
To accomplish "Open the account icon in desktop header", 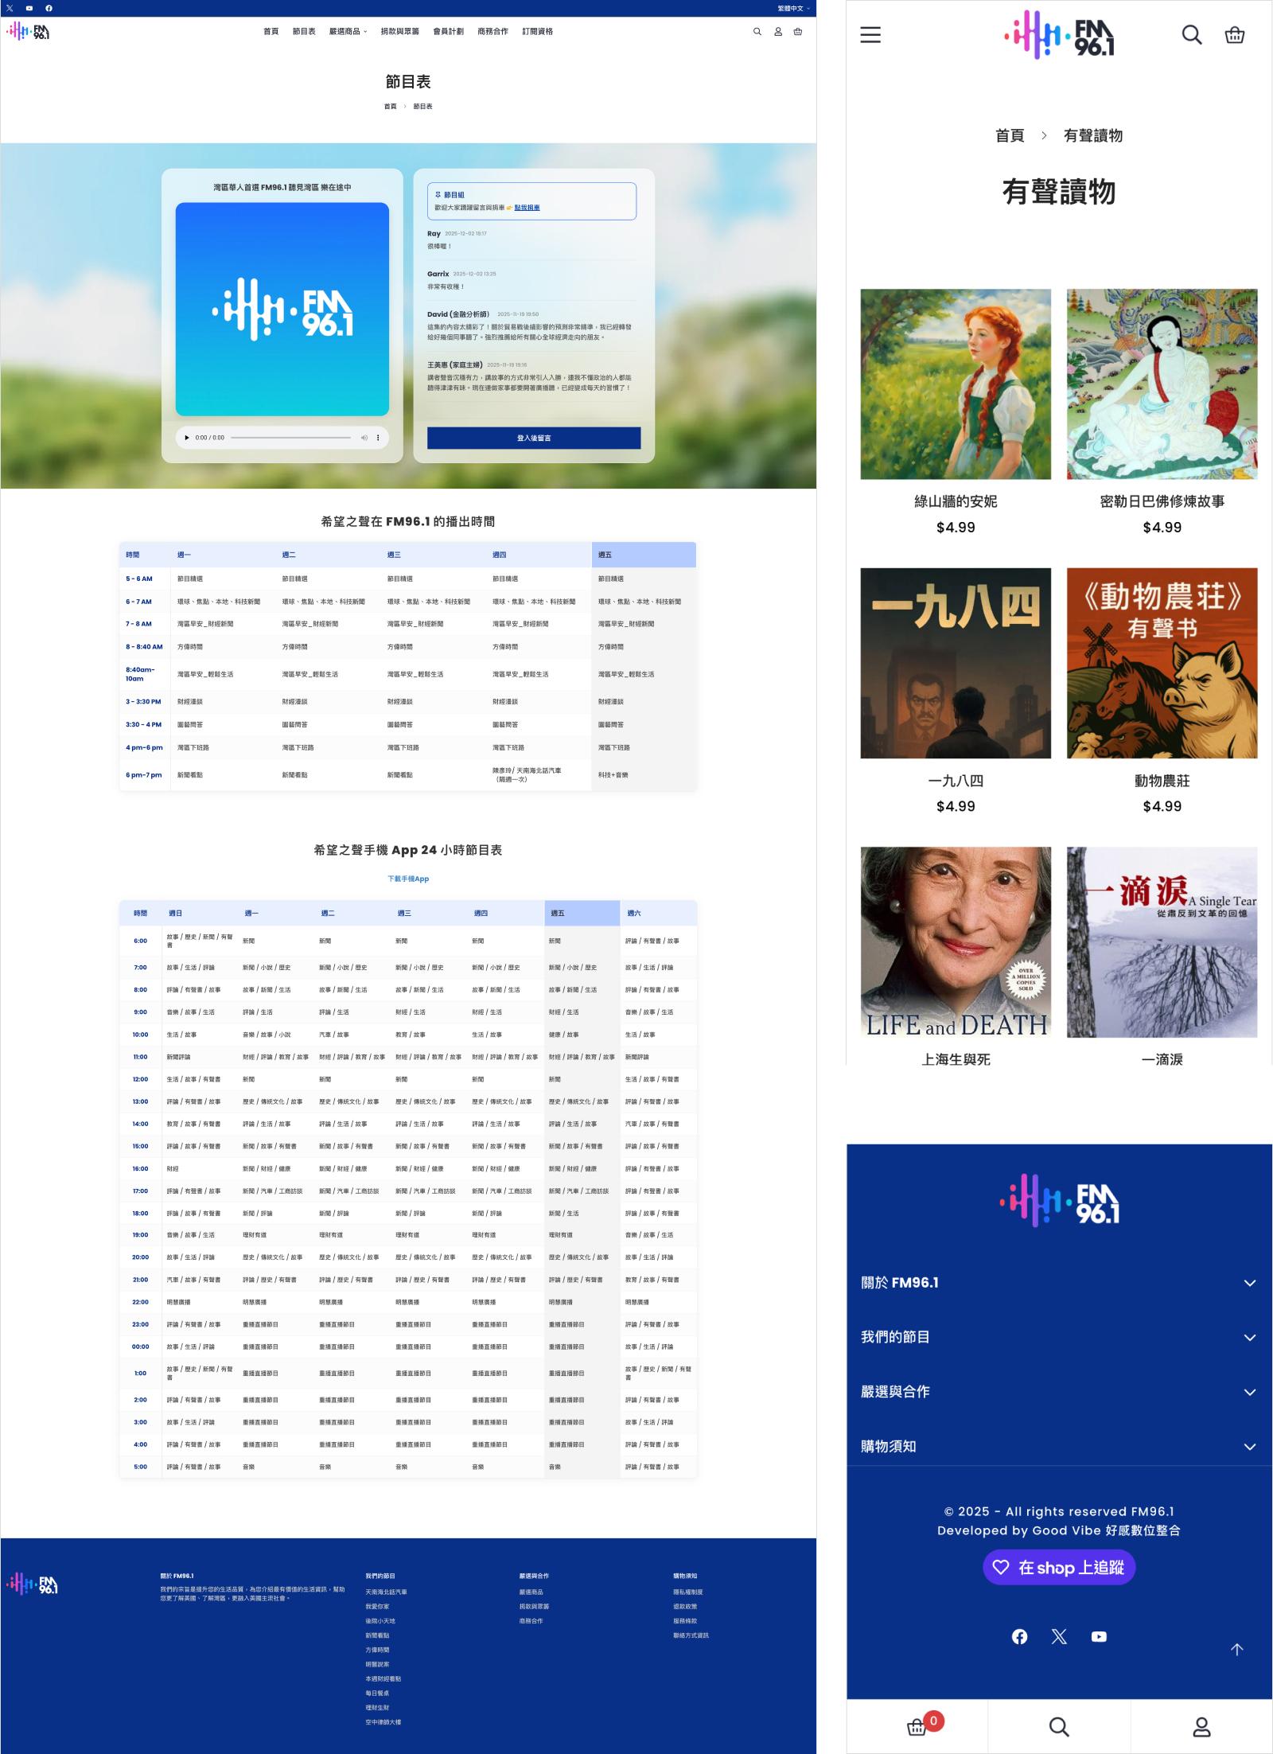I will point(778,32).
